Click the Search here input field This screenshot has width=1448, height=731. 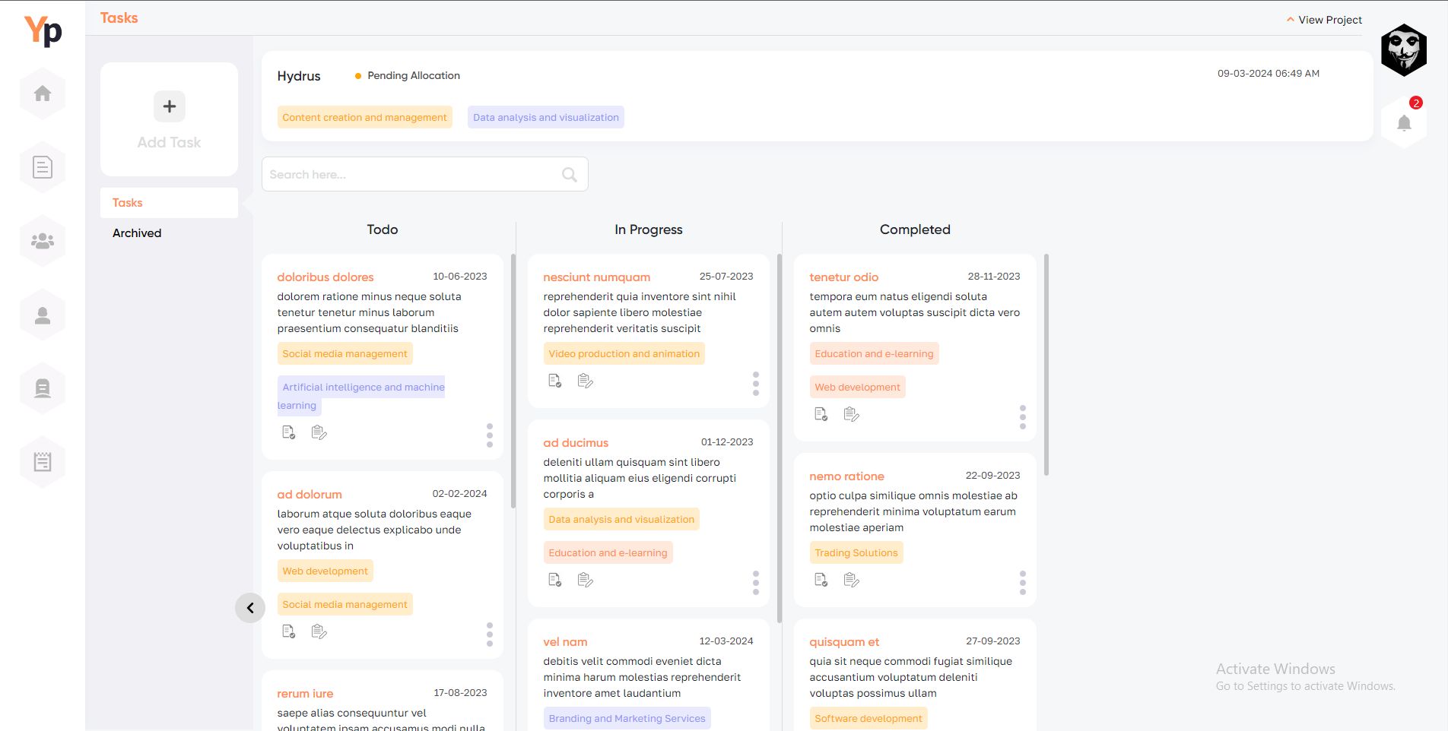(x=411, y=175)
